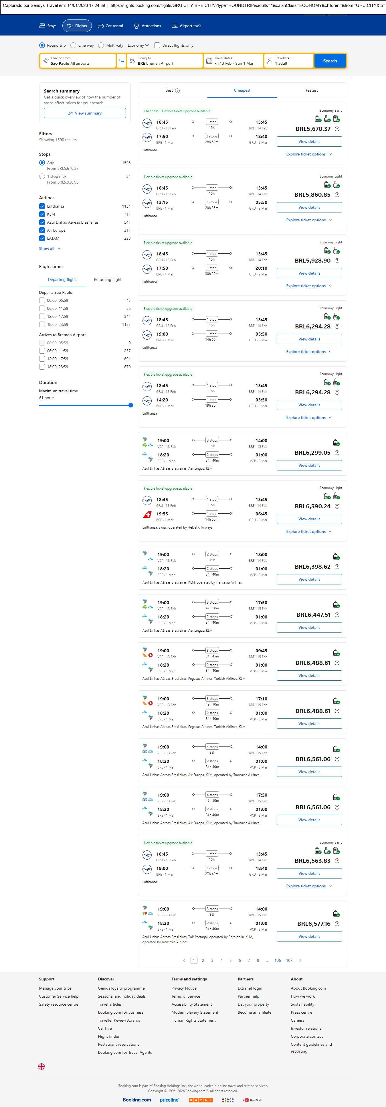
Task: Click the Maximum travel time slider handle
Action: tap(130, 405)
